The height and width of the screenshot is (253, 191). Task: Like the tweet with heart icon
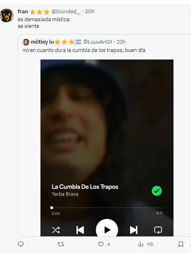pyautogui.click(x=101, y=244)
